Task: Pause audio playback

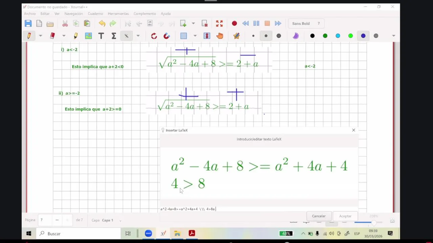Action: click(256, 23)
